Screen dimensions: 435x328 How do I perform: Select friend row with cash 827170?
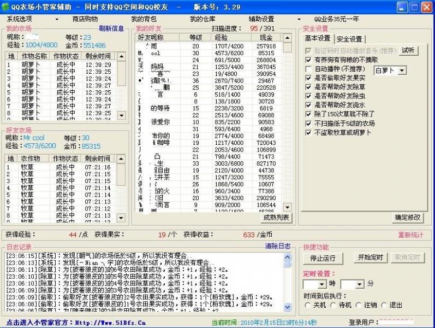tap(209, 163)
